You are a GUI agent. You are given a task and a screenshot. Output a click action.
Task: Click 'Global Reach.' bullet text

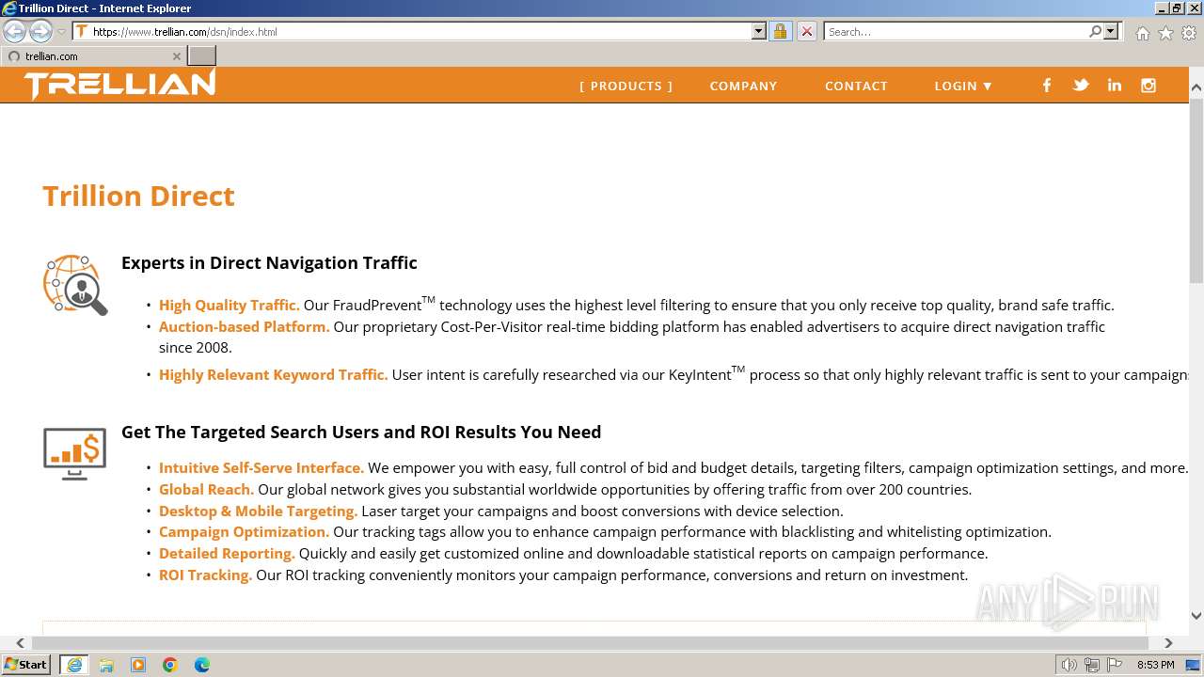[206, 489]
